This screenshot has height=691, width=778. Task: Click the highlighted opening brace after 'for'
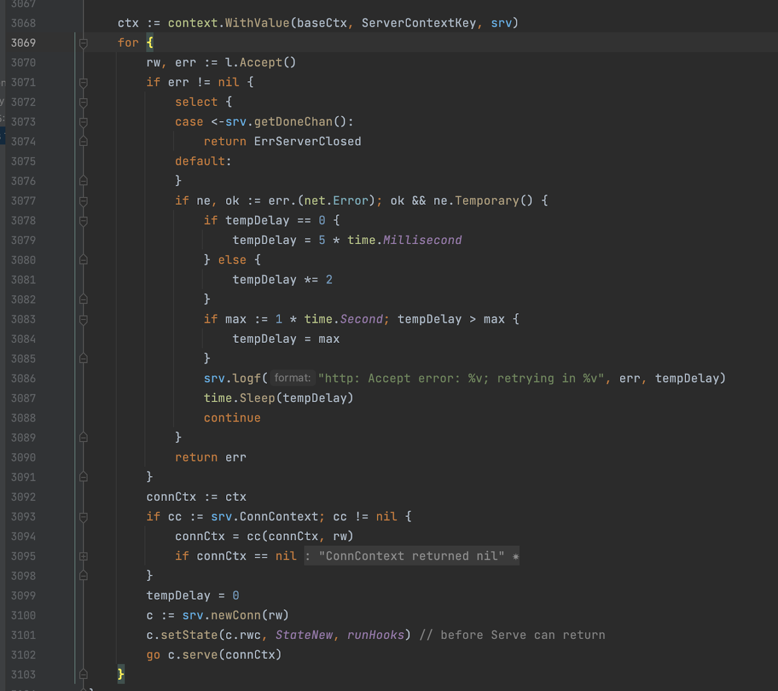pyautogui.click(x=150, y=43)
